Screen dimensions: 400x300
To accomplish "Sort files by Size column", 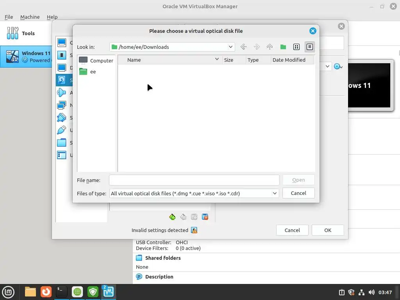I will click(234, 60).
